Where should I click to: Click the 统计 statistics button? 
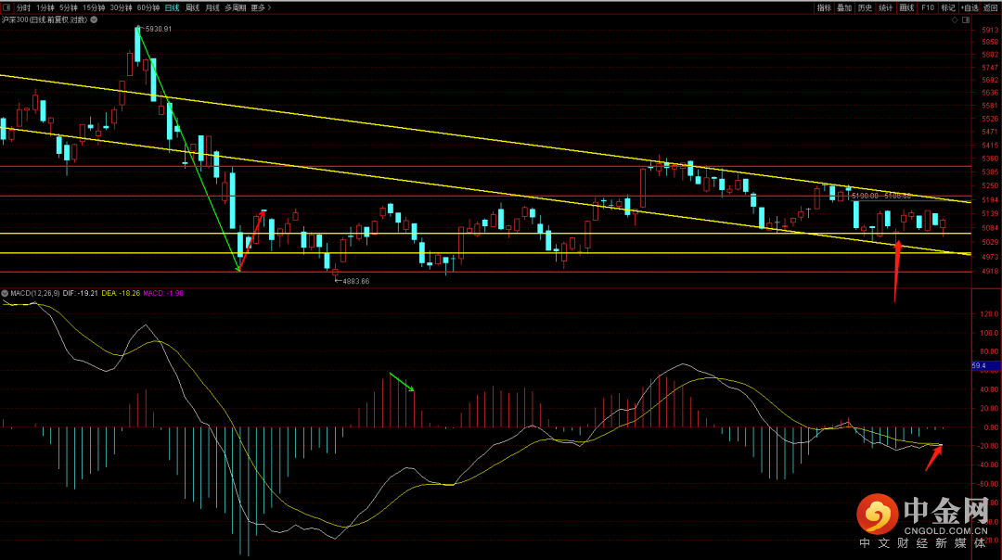(x=885, y=7)
